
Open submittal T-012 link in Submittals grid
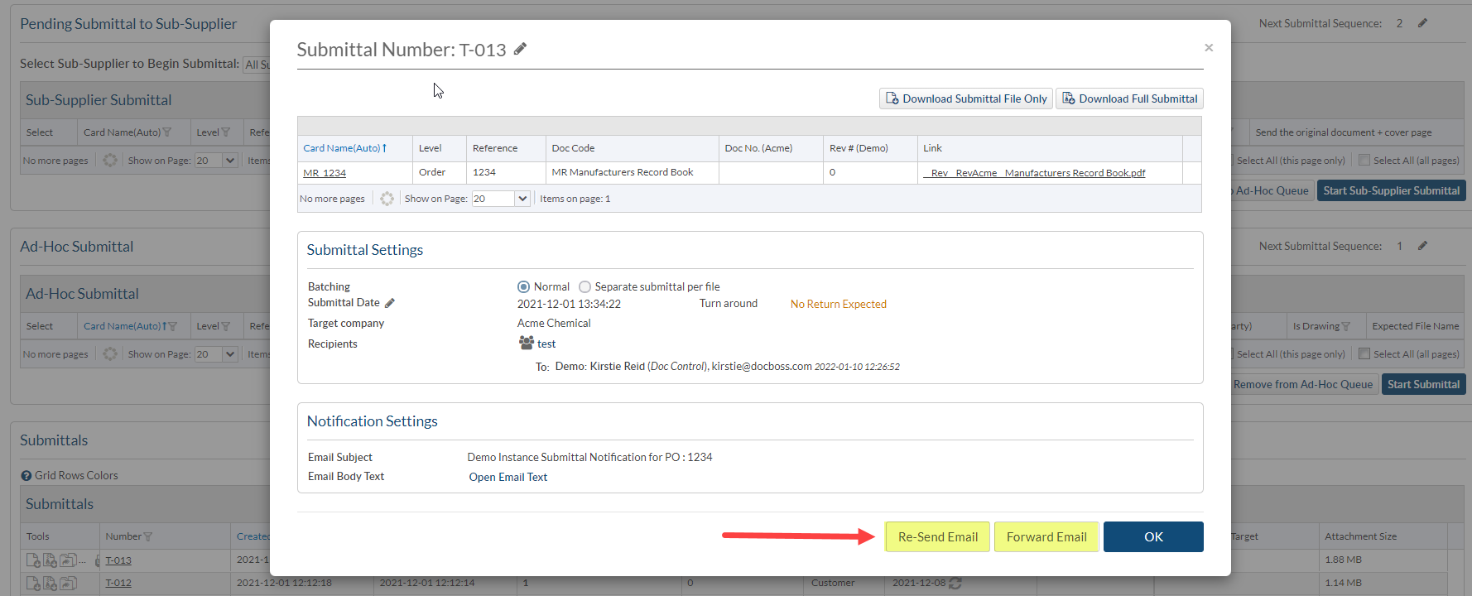click(118, 583)
